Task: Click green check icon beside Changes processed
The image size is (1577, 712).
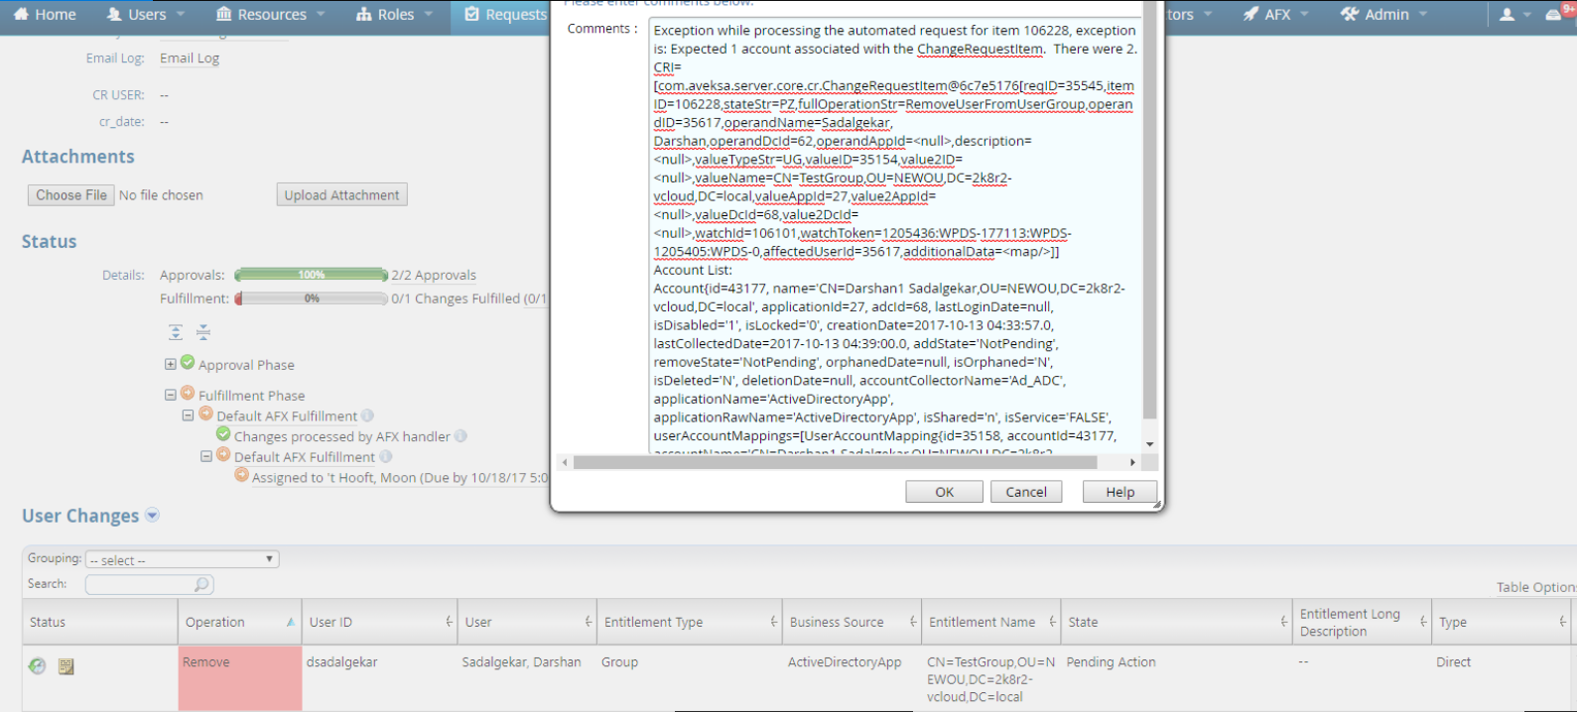Action: (223, 434)
